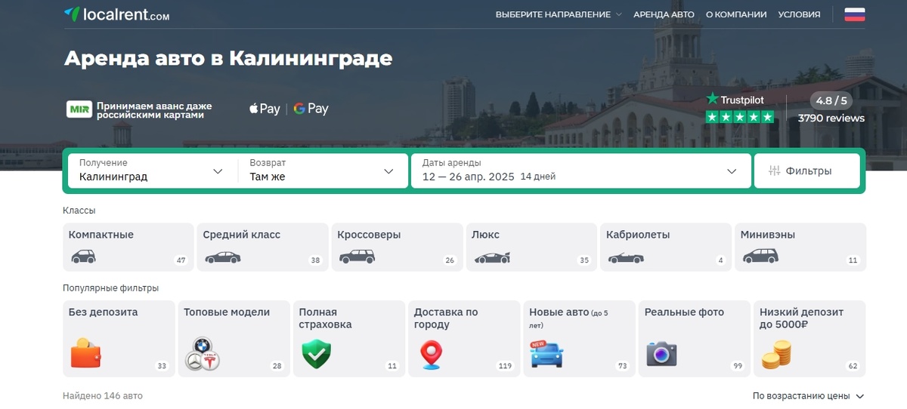Open the Возврат Там же return dropdown
This screenshot has width=907, height=409.
tap(323, 171)
